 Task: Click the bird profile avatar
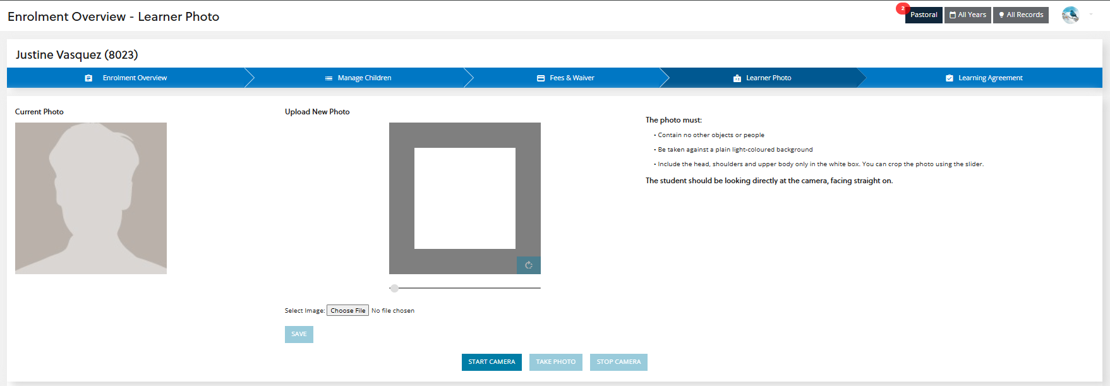click(x=1070, y=15)
